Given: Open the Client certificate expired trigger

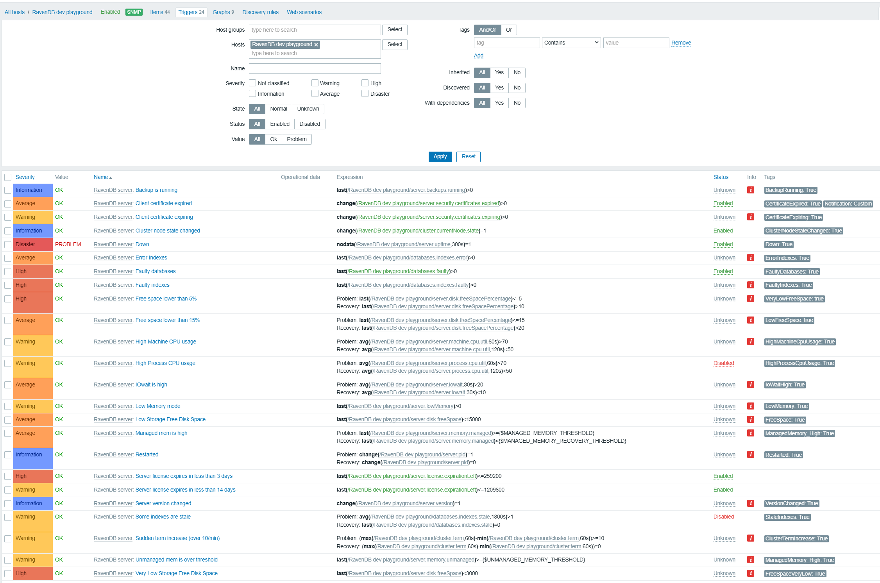Looking at the screenshot, I should point(163,203).
